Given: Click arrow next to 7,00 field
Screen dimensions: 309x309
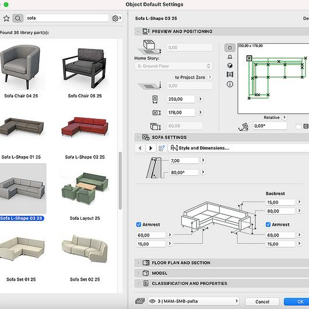Looking at the screenshot, I should click(x=203, y=160).
